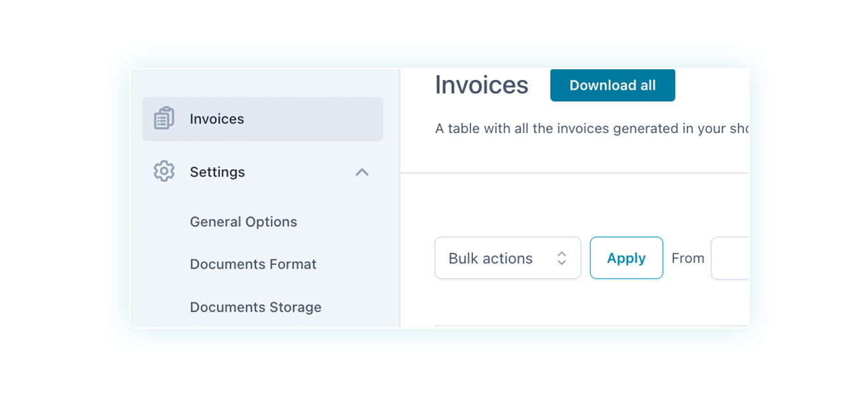Click the From label next to Apply
This screenshot has height=396, width=865.
coord(688,258)
